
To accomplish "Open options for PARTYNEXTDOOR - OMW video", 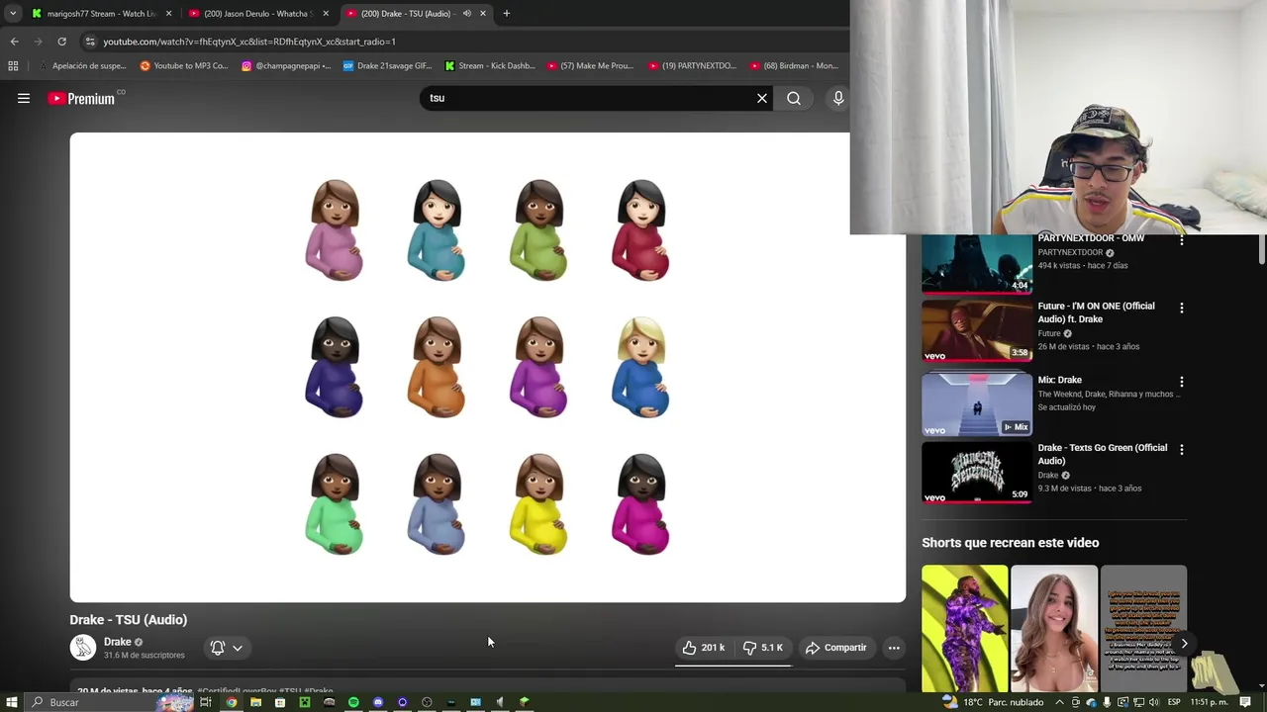I will click(x=1181, y=240).
